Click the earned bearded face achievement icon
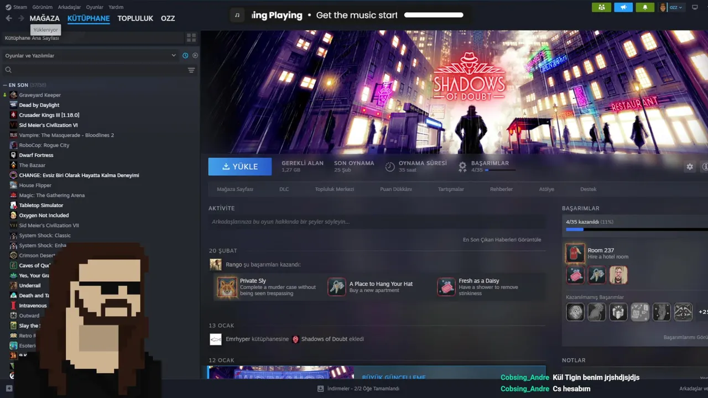Viewport: 708px width, 398px height. point(618,275)
